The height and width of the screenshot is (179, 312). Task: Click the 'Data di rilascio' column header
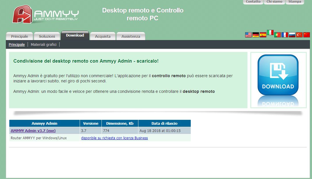[164, 123]
